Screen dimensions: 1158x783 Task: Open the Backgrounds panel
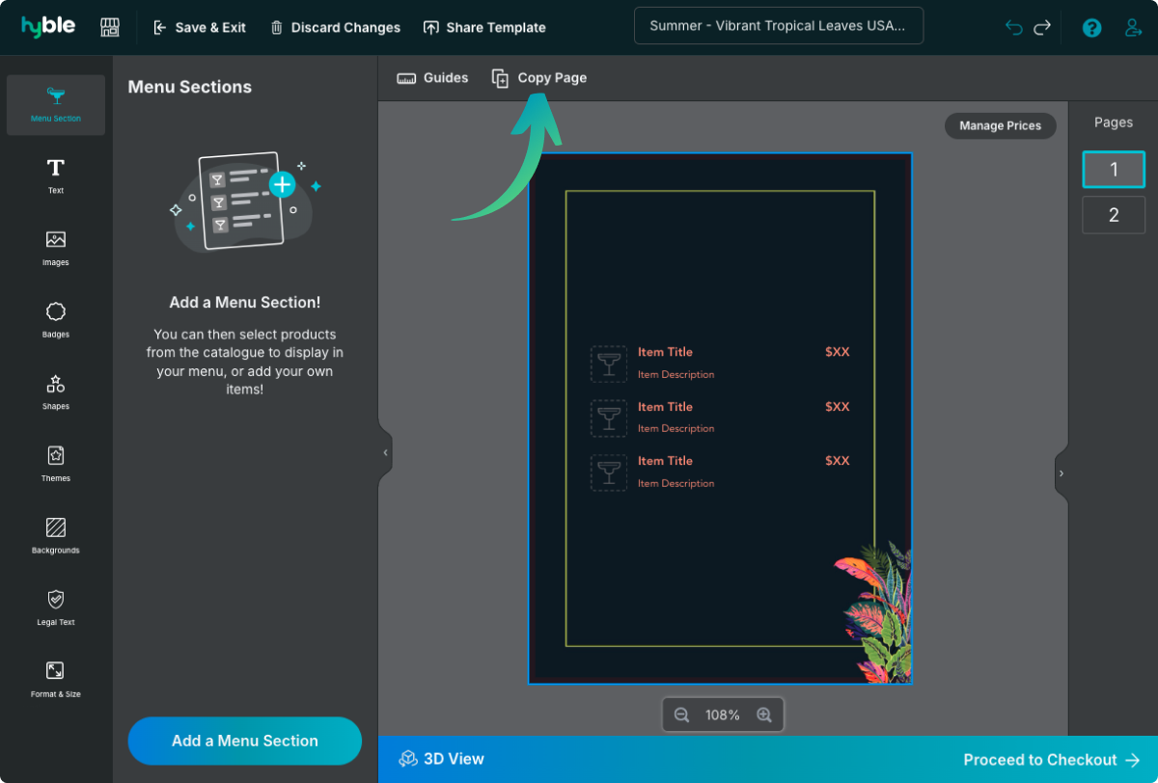[56, 535]
